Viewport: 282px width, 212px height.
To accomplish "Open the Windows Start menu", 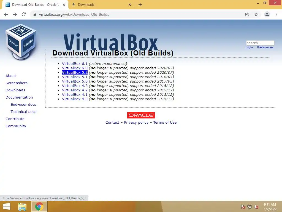I will point(7,206).
